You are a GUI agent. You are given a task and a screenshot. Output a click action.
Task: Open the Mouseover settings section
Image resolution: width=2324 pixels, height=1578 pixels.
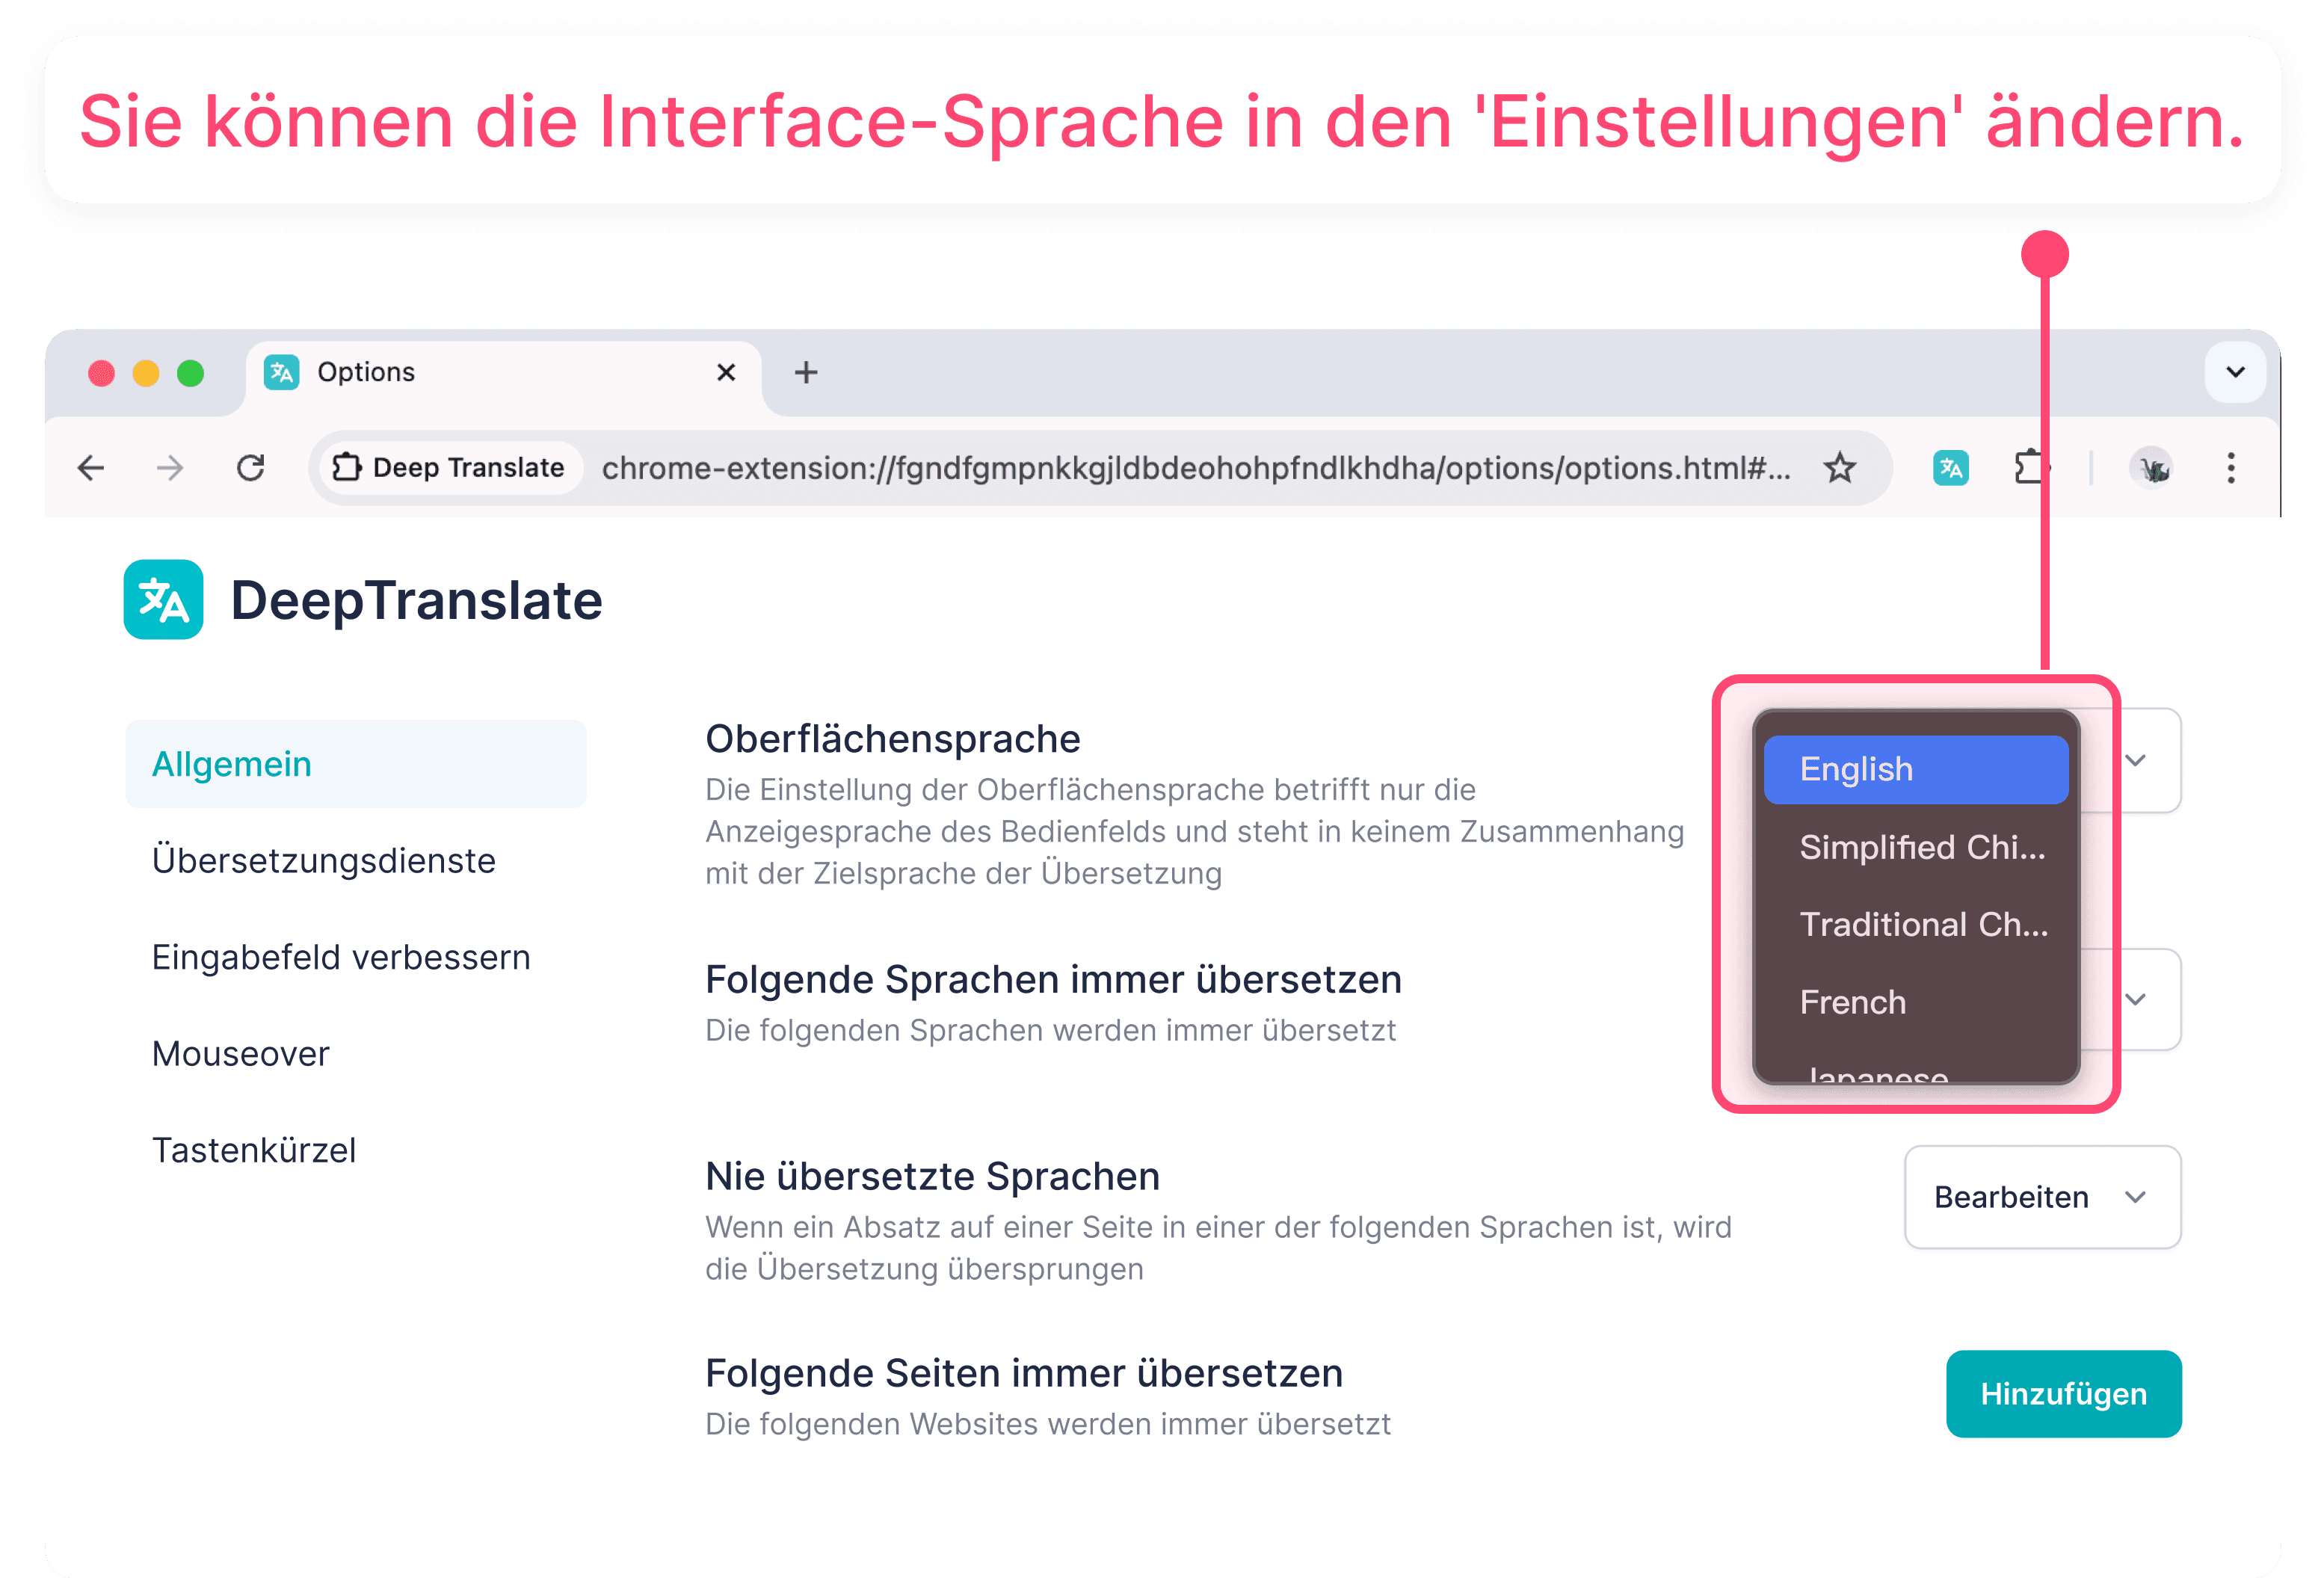pos(241,1054)
